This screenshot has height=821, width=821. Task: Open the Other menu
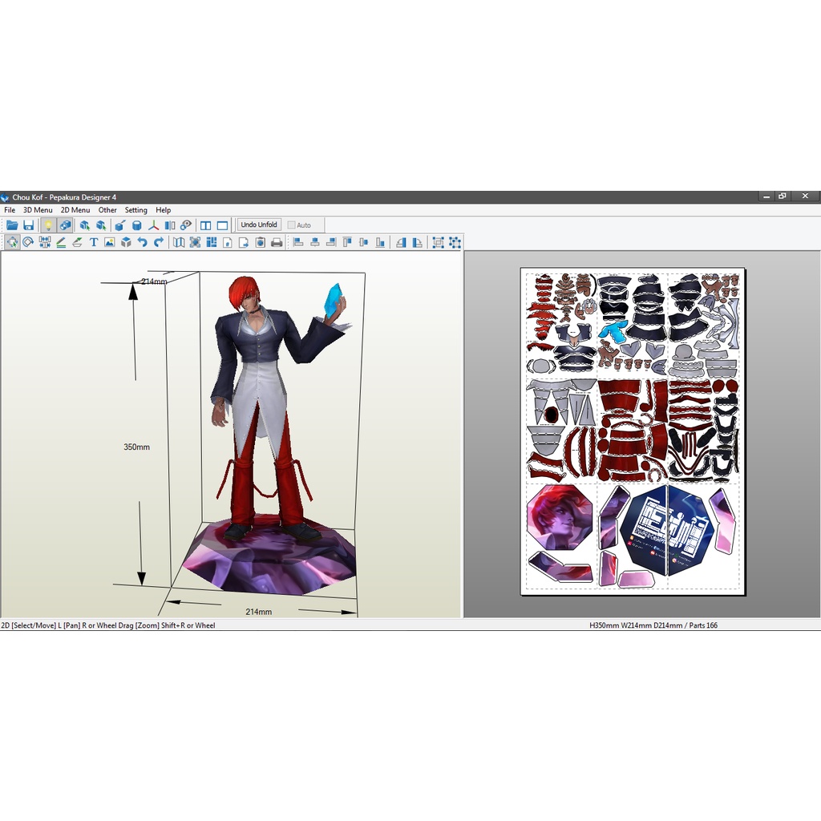click(107, 209)
